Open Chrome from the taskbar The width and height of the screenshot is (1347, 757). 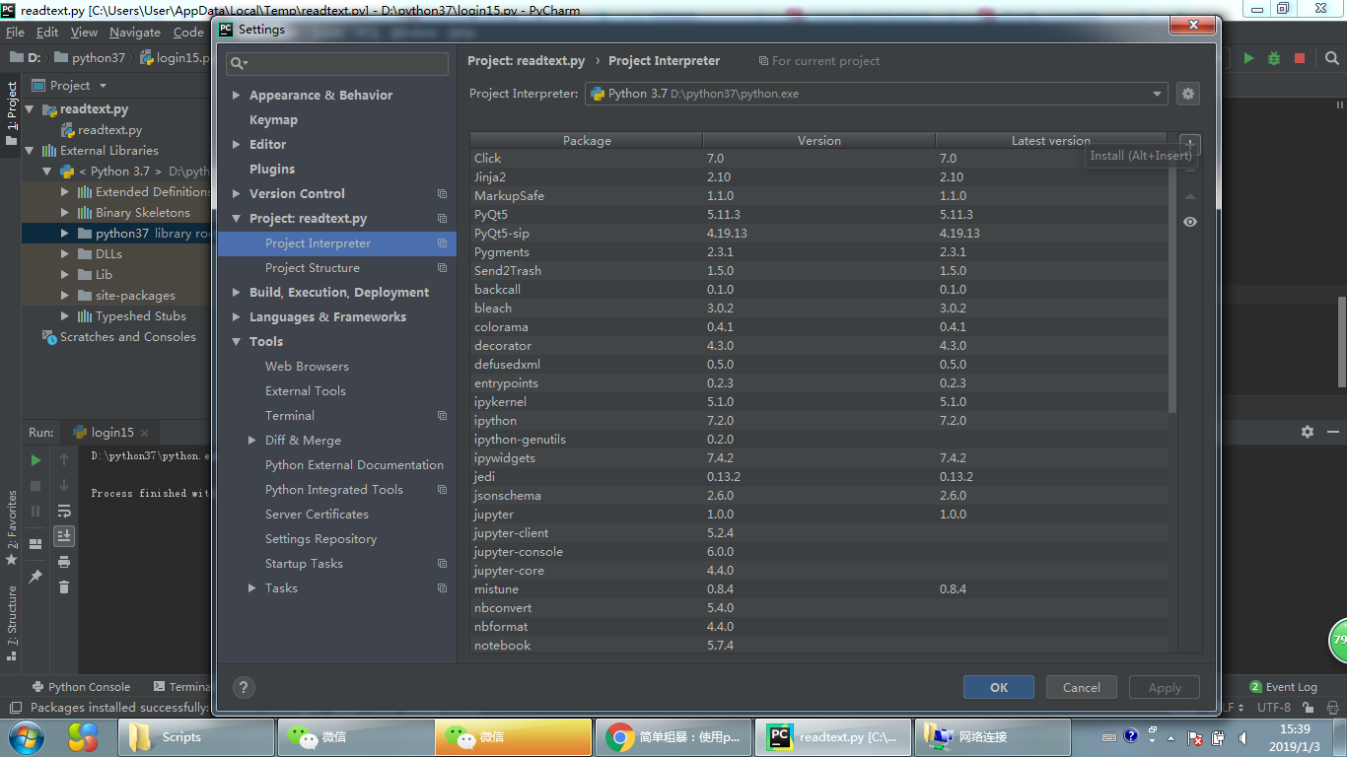click(673, 736)
